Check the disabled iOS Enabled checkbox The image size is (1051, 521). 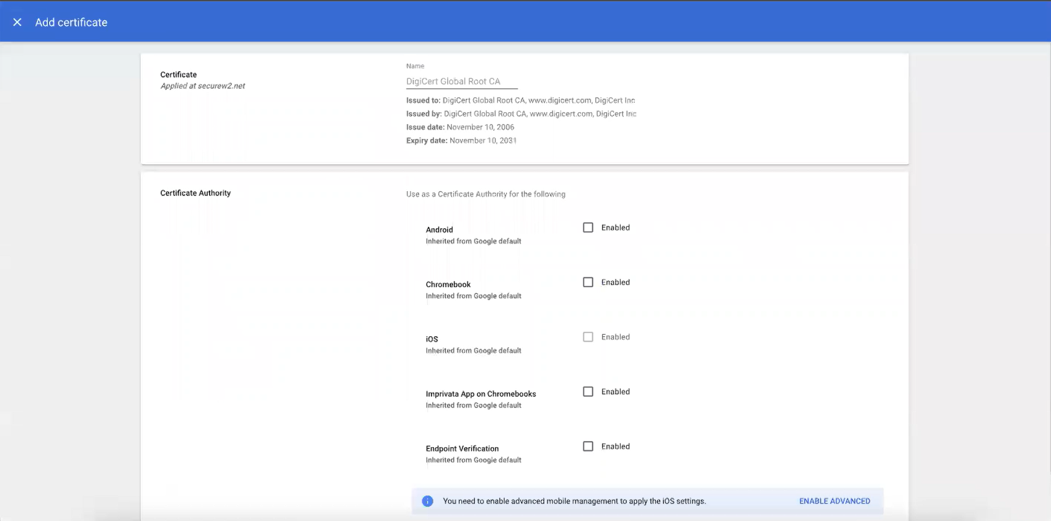click(x=588, y=337)
